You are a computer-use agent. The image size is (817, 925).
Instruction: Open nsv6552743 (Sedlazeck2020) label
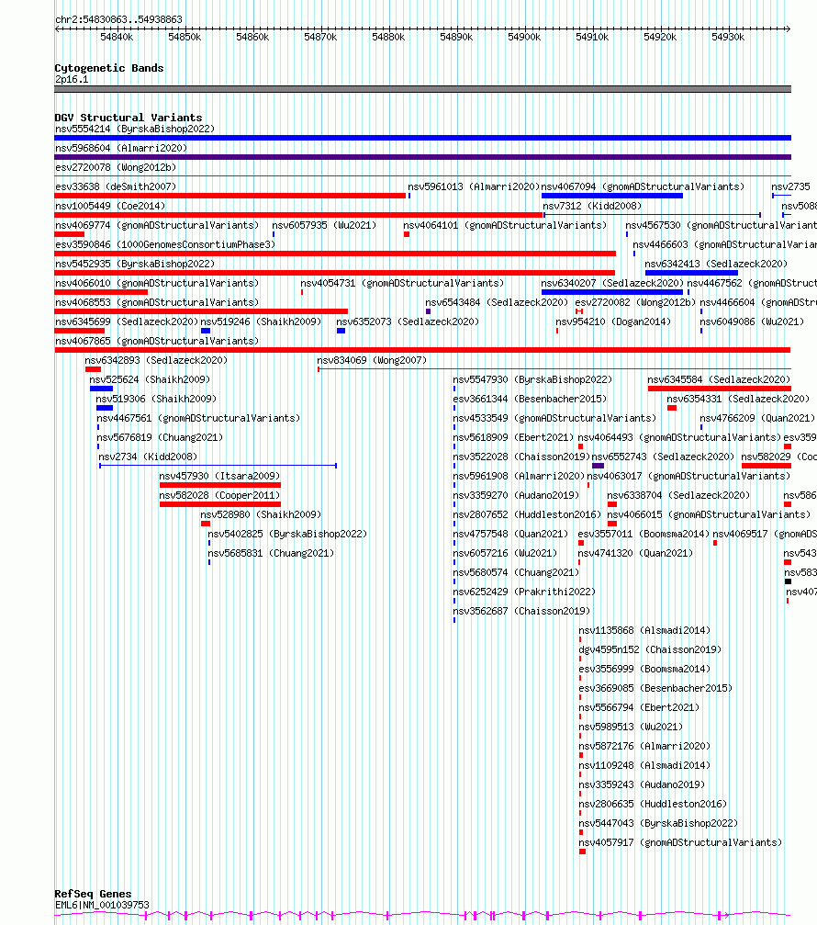pyautogui.click(x=664, y=457)
